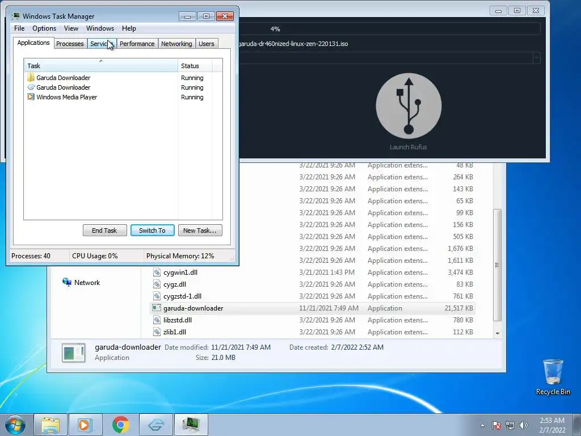
Task: Show hidden tray icons arrow
Action: tap(482, 426)
